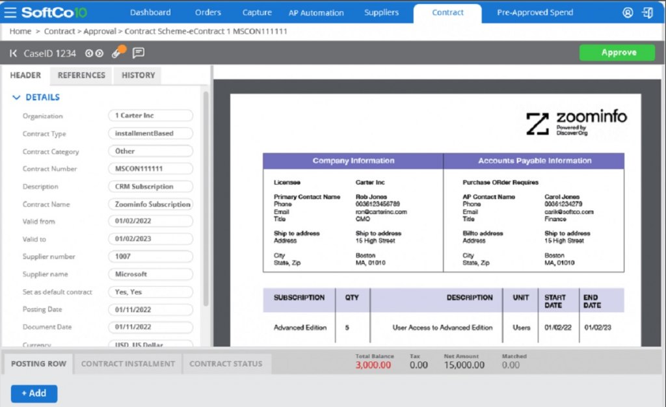Click ron@carterinc.com email in document
The image size is (666, 407).
coord(381,212)
